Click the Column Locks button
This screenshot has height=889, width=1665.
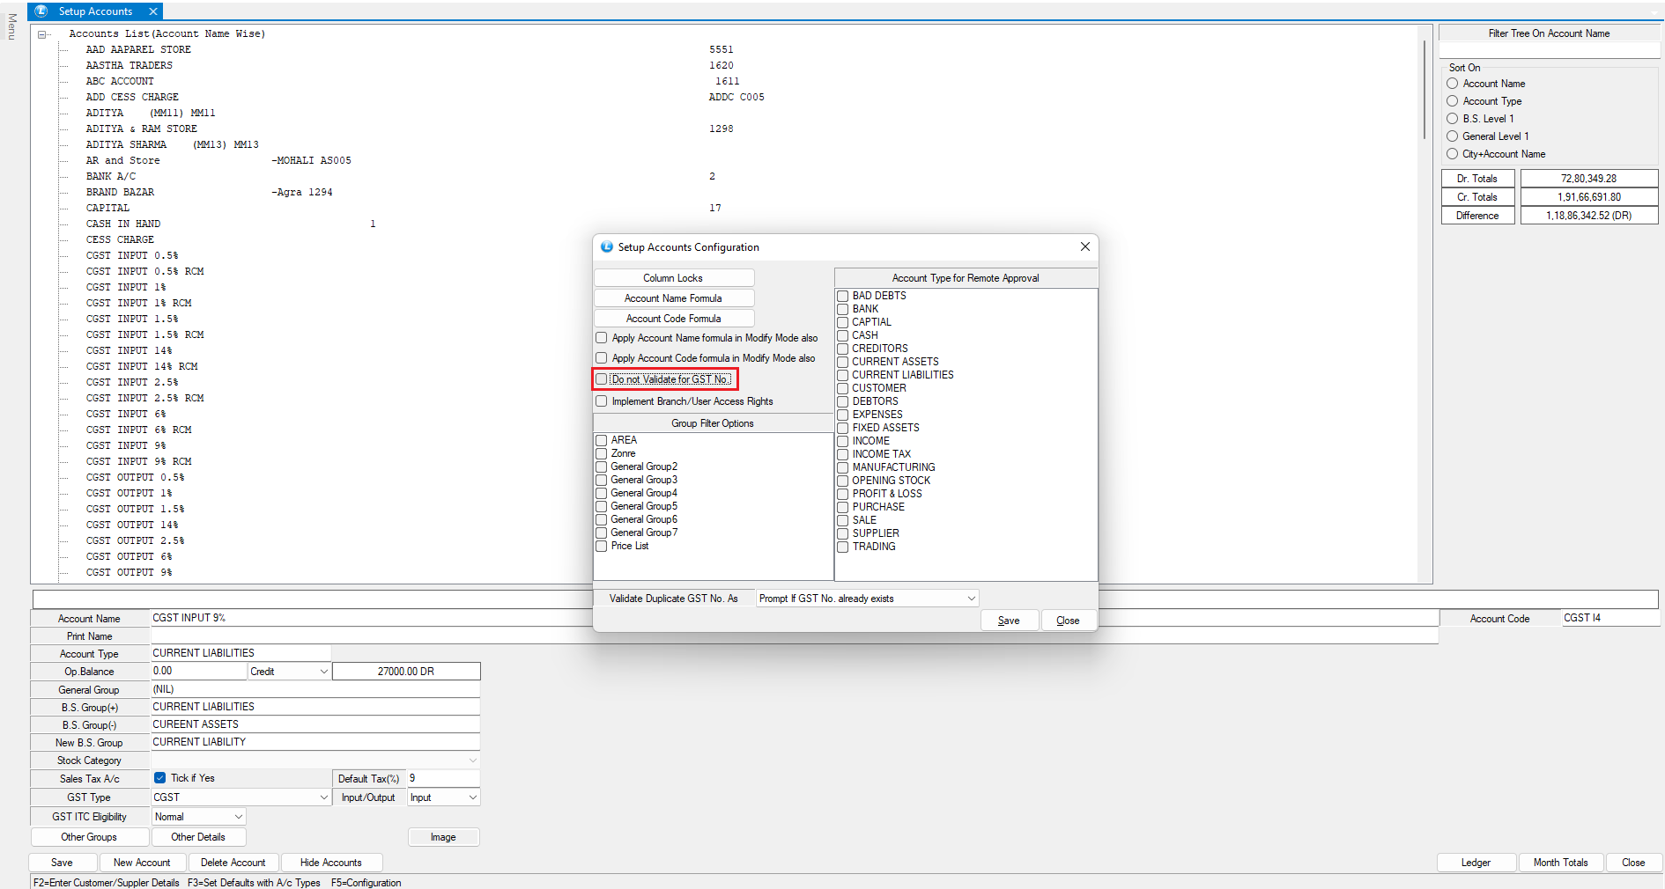click(673, 278)
